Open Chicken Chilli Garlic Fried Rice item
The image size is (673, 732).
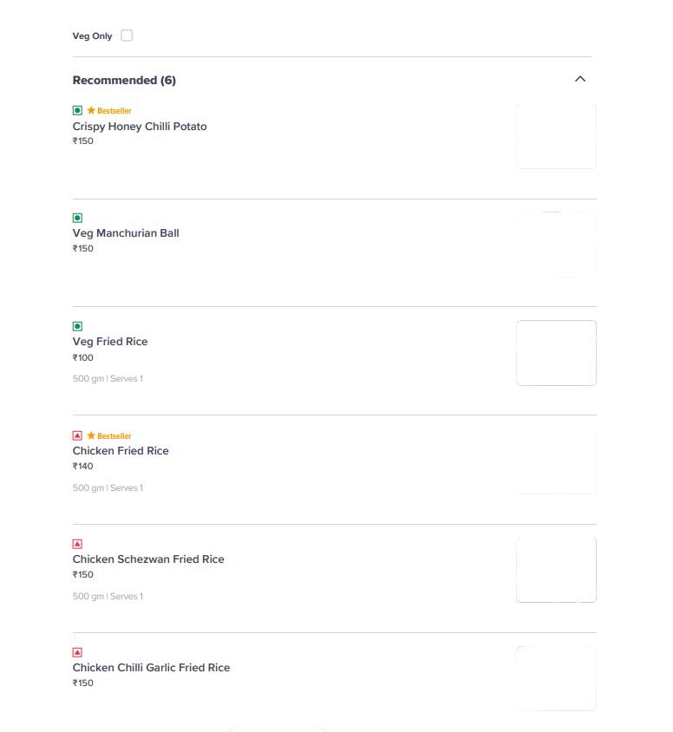151,668
